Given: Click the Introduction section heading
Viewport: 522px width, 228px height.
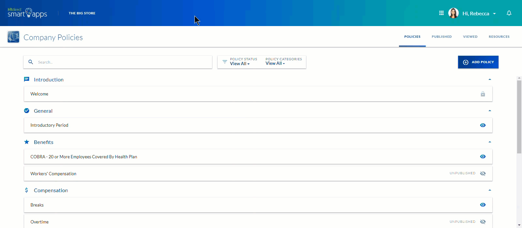Looking at the screenshot, I should point(49,79).
